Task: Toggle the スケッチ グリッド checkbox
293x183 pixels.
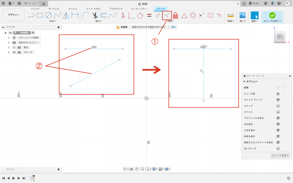Action: 278,100
